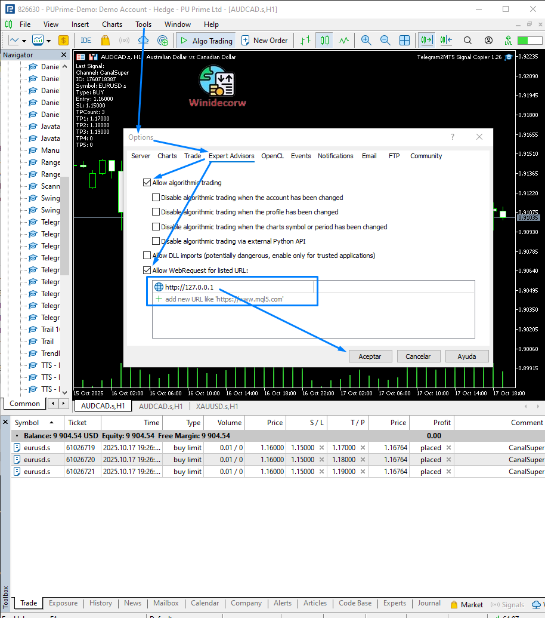Click the Aceptar button
Viewport: 545px width, 618px height.
tap(370, 356)
